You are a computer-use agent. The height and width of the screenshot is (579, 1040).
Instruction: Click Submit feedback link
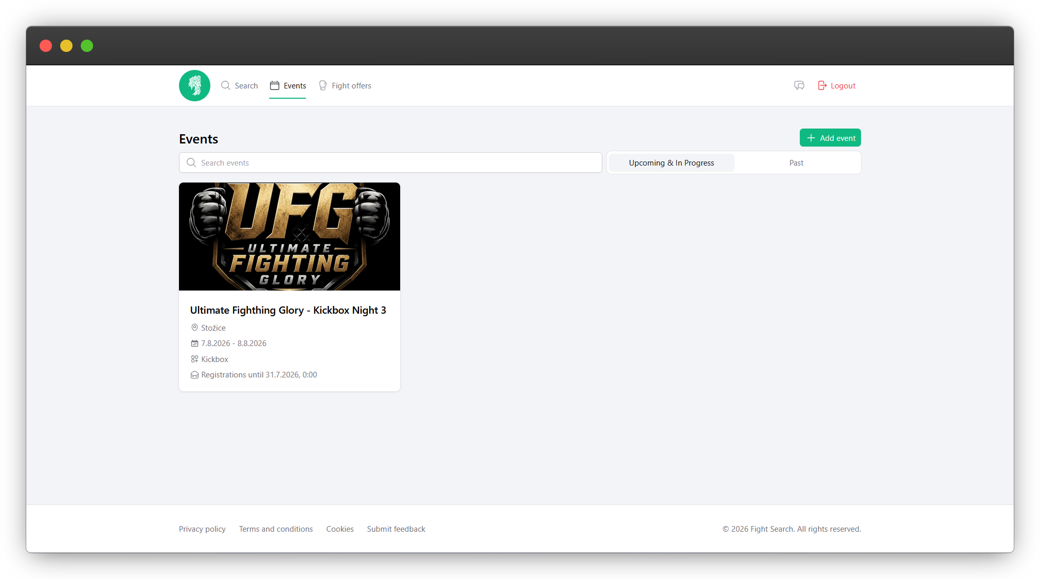tap(396, 529)
